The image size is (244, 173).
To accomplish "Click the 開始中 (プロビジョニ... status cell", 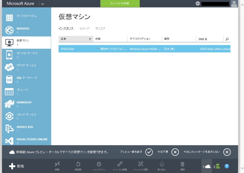I will point(111,49).
